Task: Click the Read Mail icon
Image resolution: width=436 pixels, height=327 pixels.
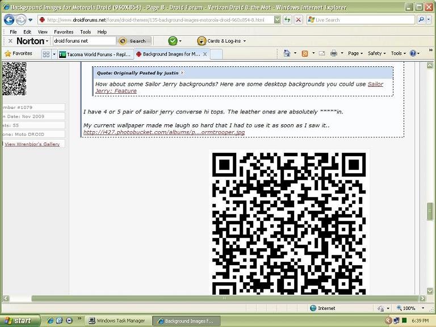Action: [322, 53]
